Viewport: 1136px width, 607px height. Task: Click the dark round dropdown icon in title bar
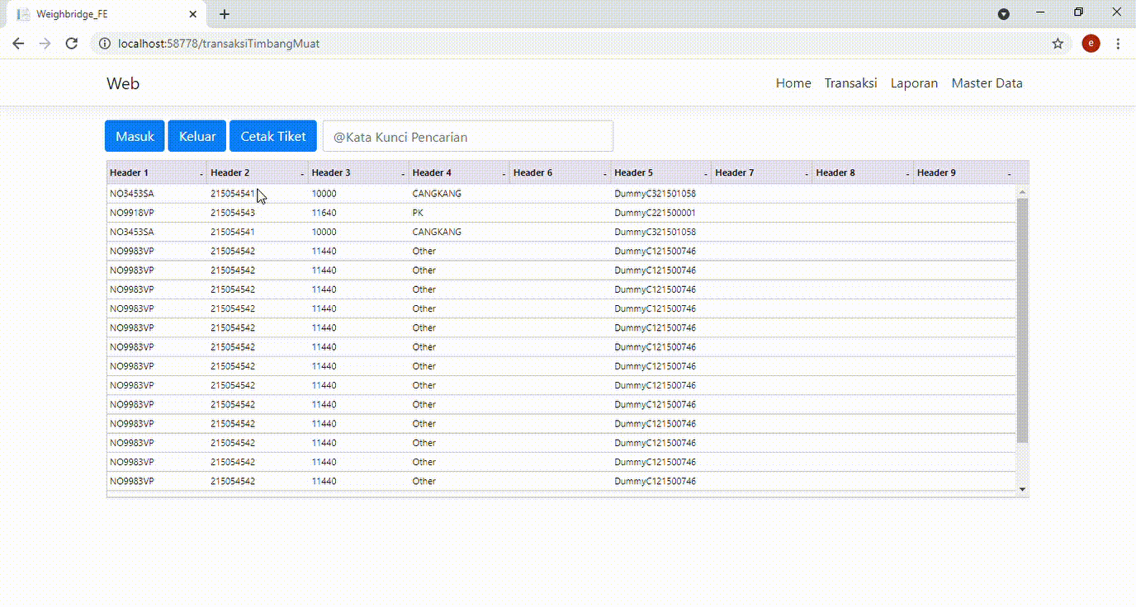pyautogui.click(x=1004, y=14)
